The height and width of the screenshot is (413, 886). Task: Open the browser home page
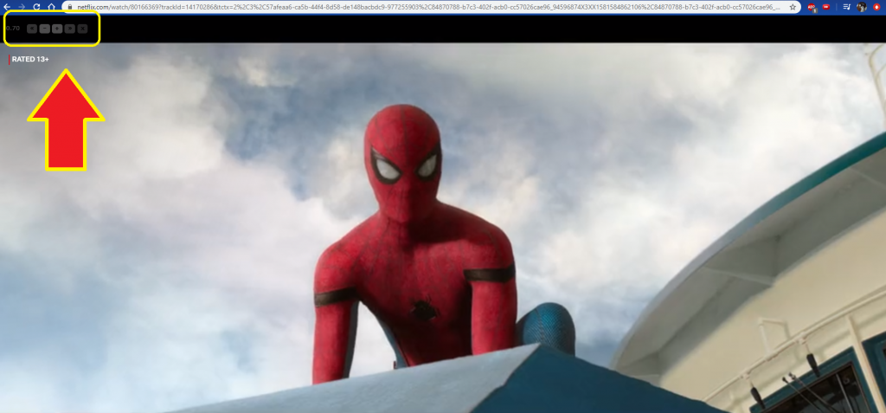coord(51,7)
